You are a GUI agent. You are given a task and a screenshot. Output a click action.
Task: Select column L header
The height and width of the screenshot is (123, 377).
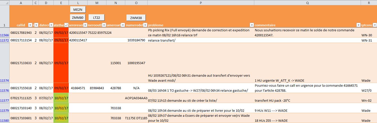pos(78,3)
